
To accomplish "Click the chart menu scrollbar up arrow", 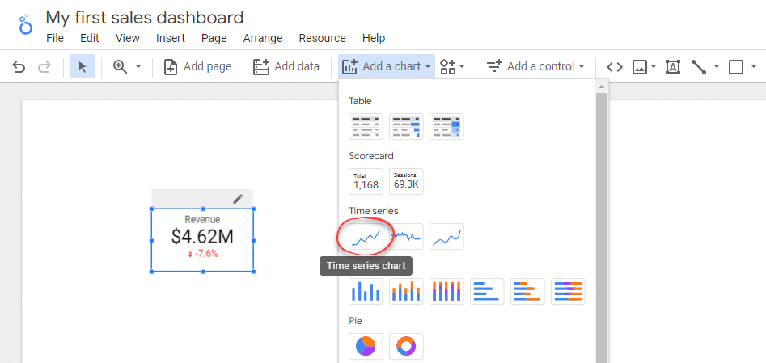I will 601,87.
